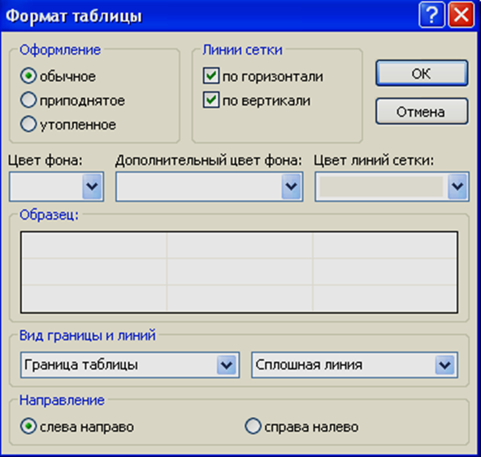Select the утопленное radio option
This screenshot has height=457, width=481.
(x=28, y=124)
